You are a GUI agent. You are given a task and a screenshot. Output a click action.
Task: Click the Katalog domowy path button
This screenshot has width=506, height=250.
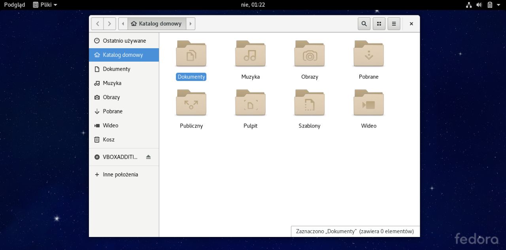[157, 24]
